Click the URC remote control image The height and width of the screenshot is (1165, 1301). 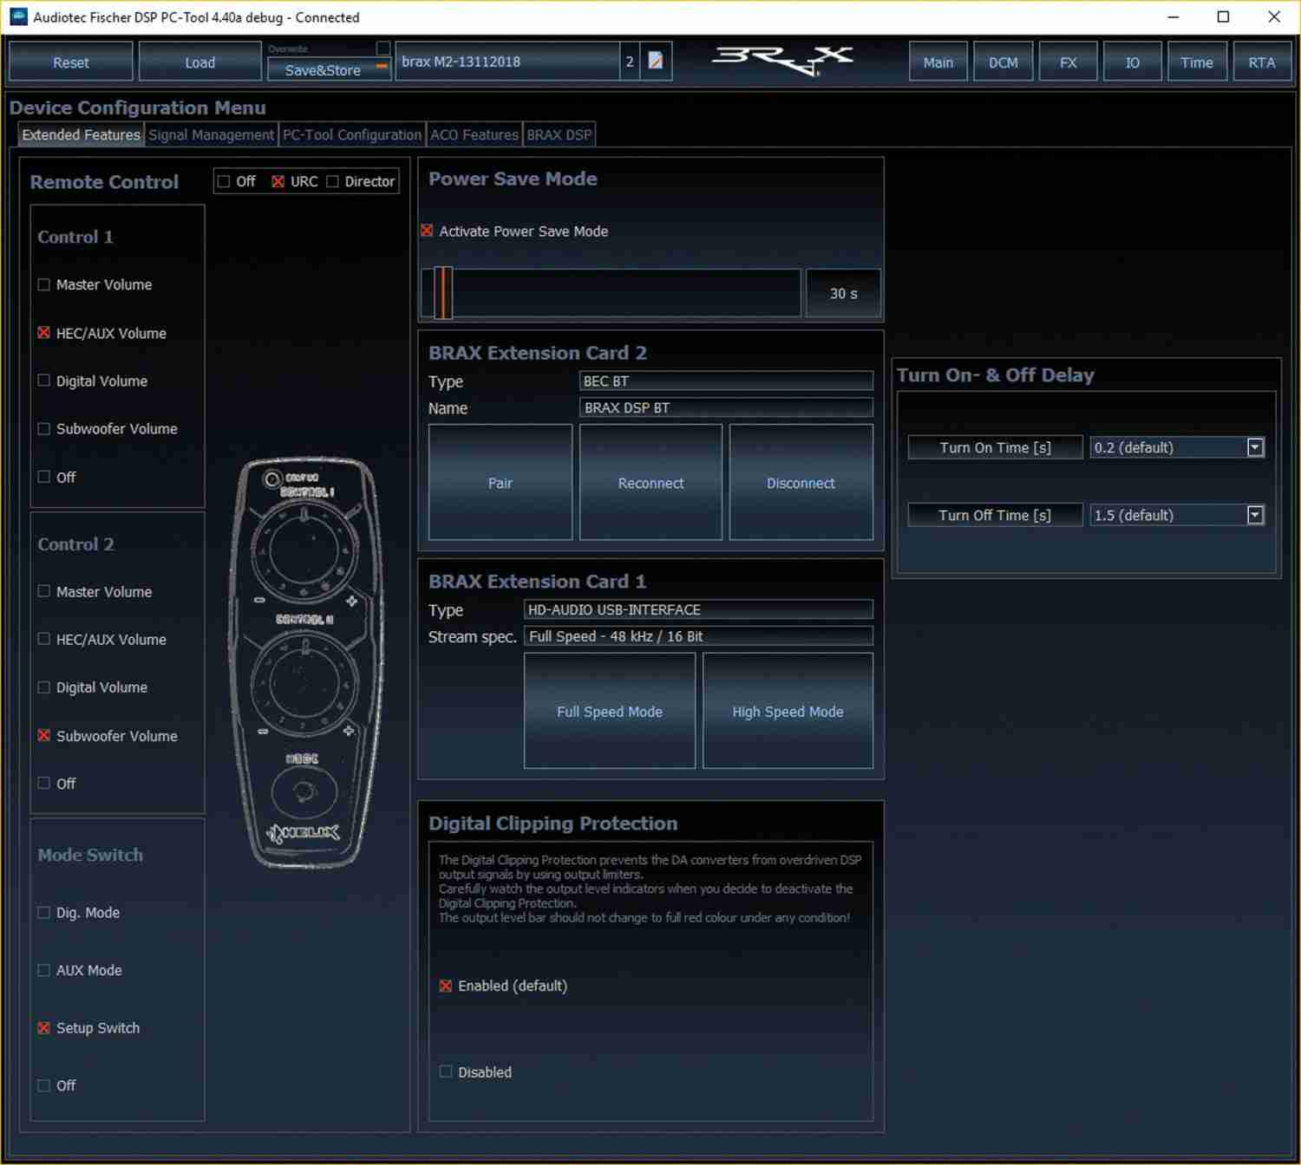pos(306,663)
